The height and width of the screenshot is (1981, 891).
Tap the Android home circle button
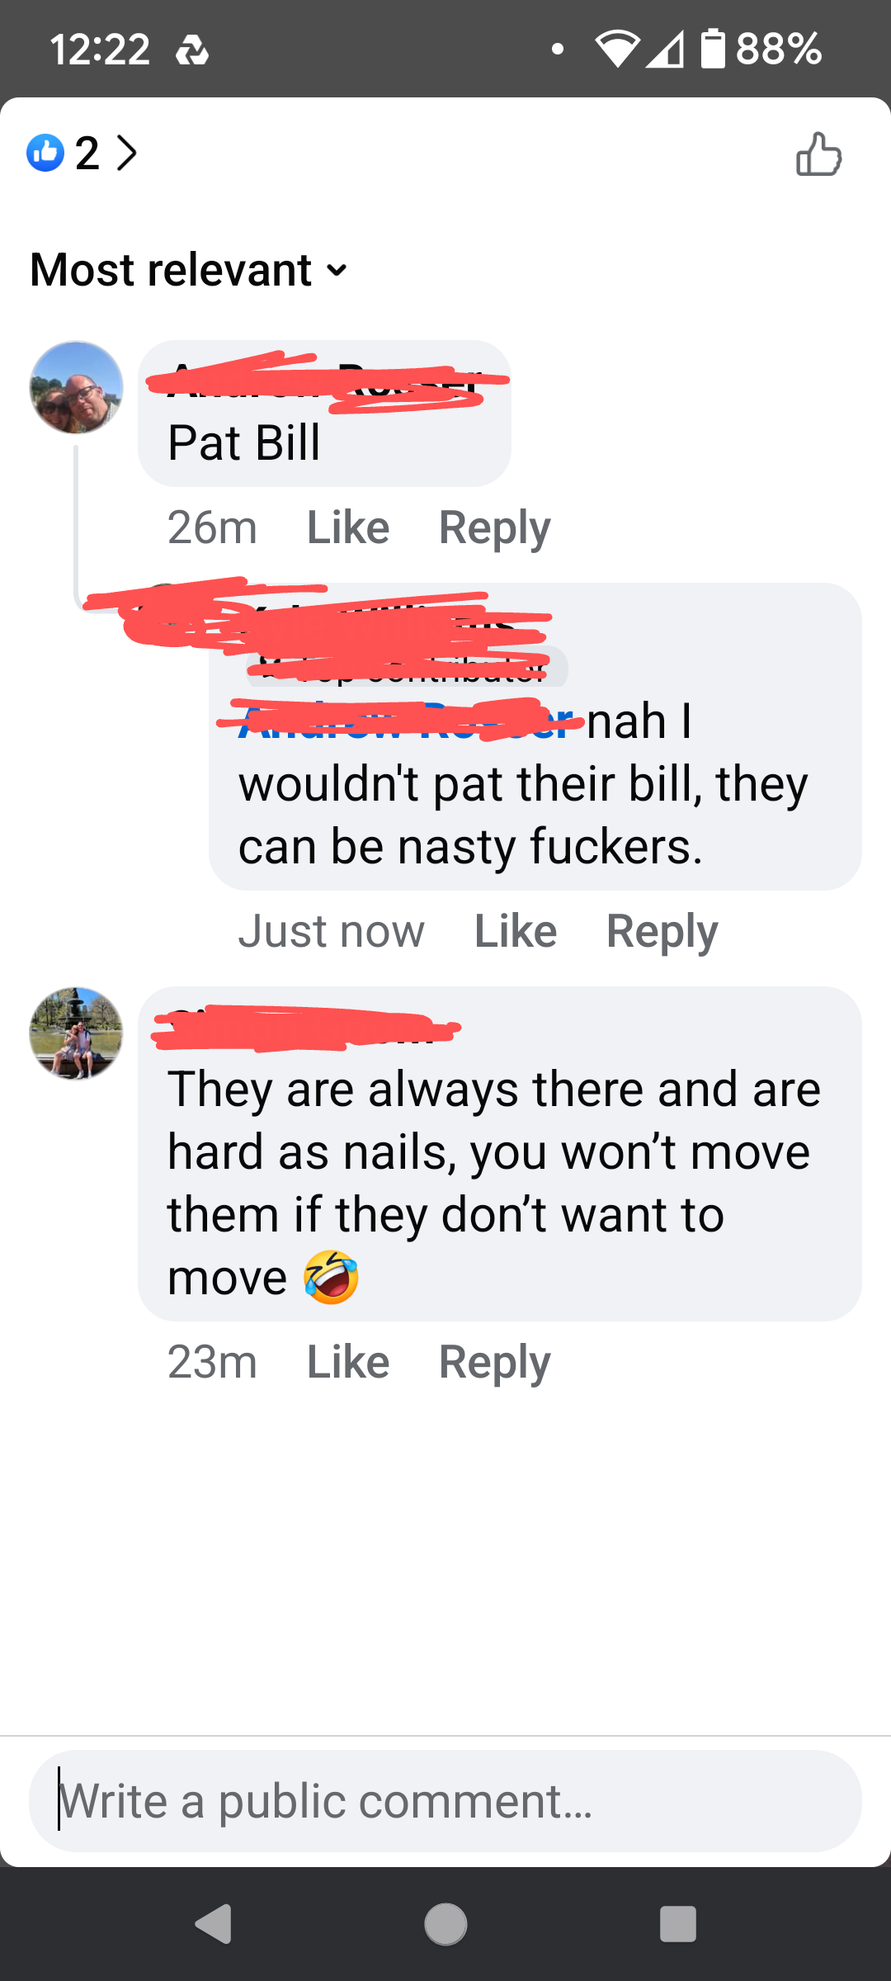445,1924
